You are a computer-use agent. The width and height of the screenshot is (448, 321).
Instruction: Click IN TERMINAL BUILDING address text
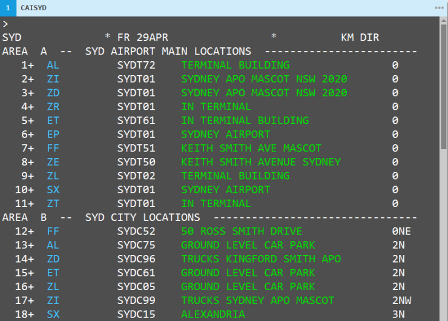point(245,121)
